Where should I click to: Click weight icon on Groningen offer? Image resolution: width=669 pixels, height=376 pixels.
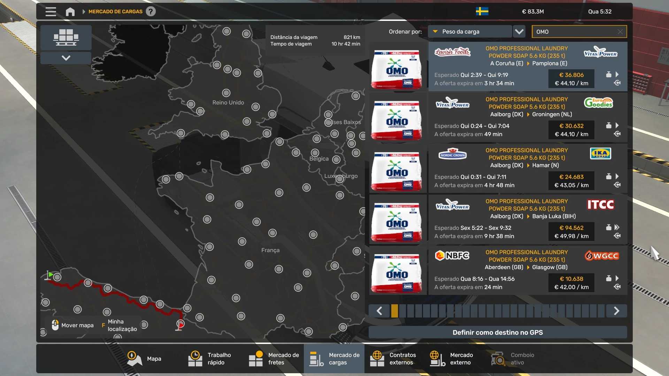[x=608, y=126]
